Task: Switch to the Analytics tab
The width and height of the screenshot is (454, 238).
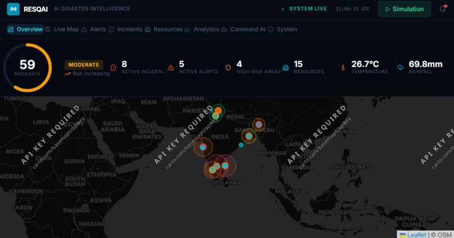Action: coord(202,29)
